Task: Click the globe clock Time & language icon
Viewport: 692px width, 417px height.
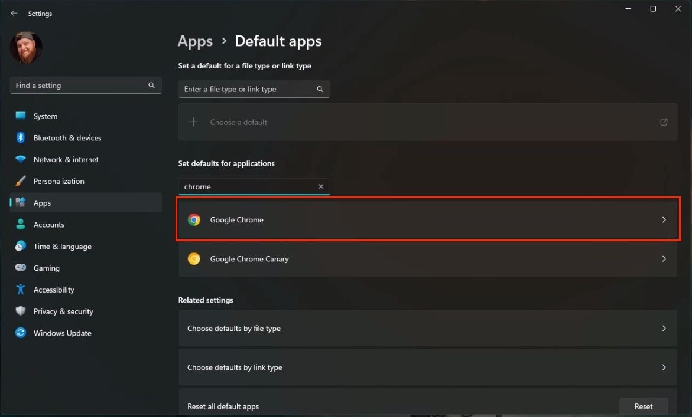Action: 20,246
